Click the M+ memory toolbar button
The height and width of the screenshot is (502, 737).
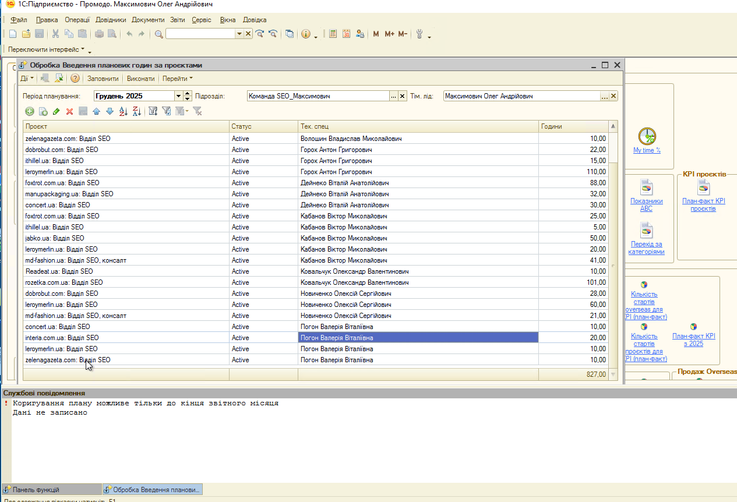pos(389,34)
